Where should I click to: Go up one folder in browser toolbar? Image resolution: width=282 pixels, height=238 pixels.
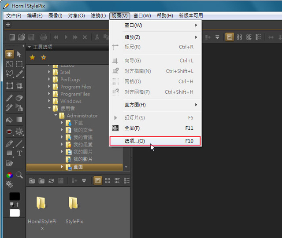[32, 181]
